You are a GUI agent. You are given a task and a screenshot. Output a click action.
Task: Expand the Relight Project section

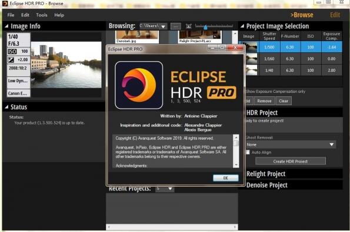266,174
